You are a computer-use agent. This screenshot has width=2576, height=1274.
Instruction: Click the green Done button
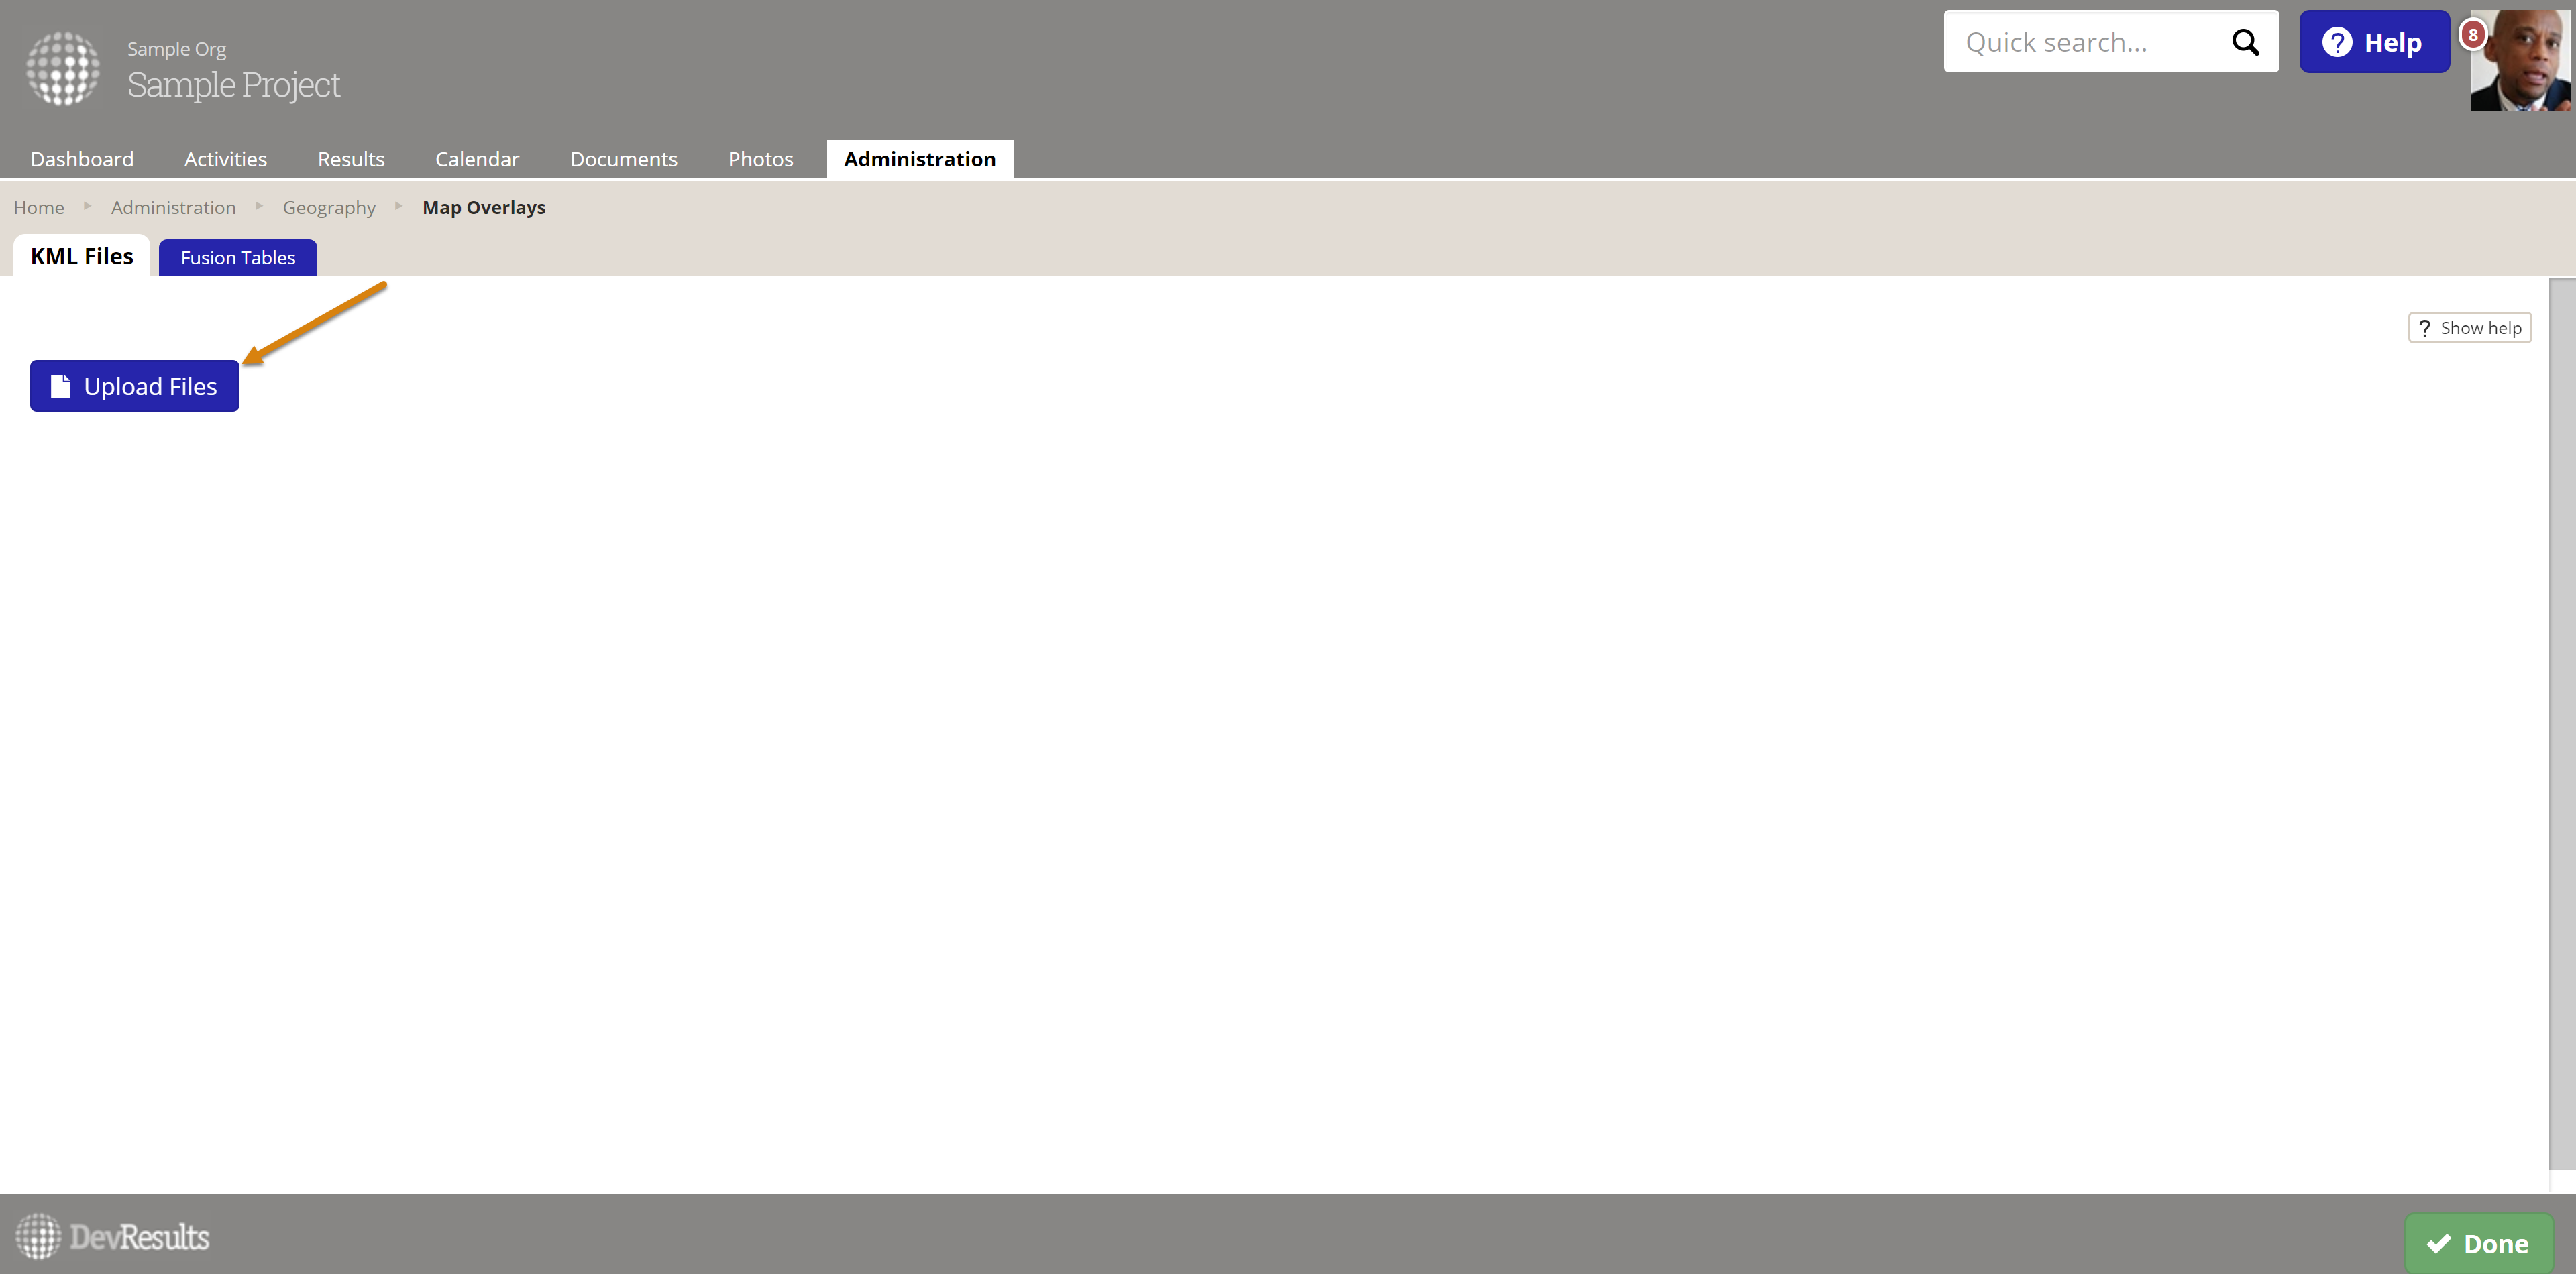(2478, 1243)
